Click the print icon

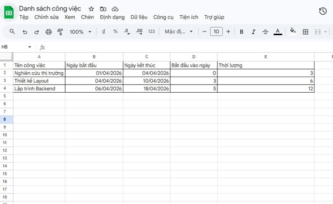[x=49, y=32]
